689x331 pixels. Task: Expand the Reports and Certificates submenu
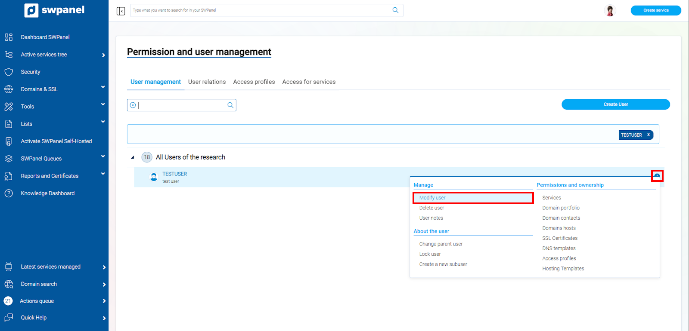coord(103,174)
